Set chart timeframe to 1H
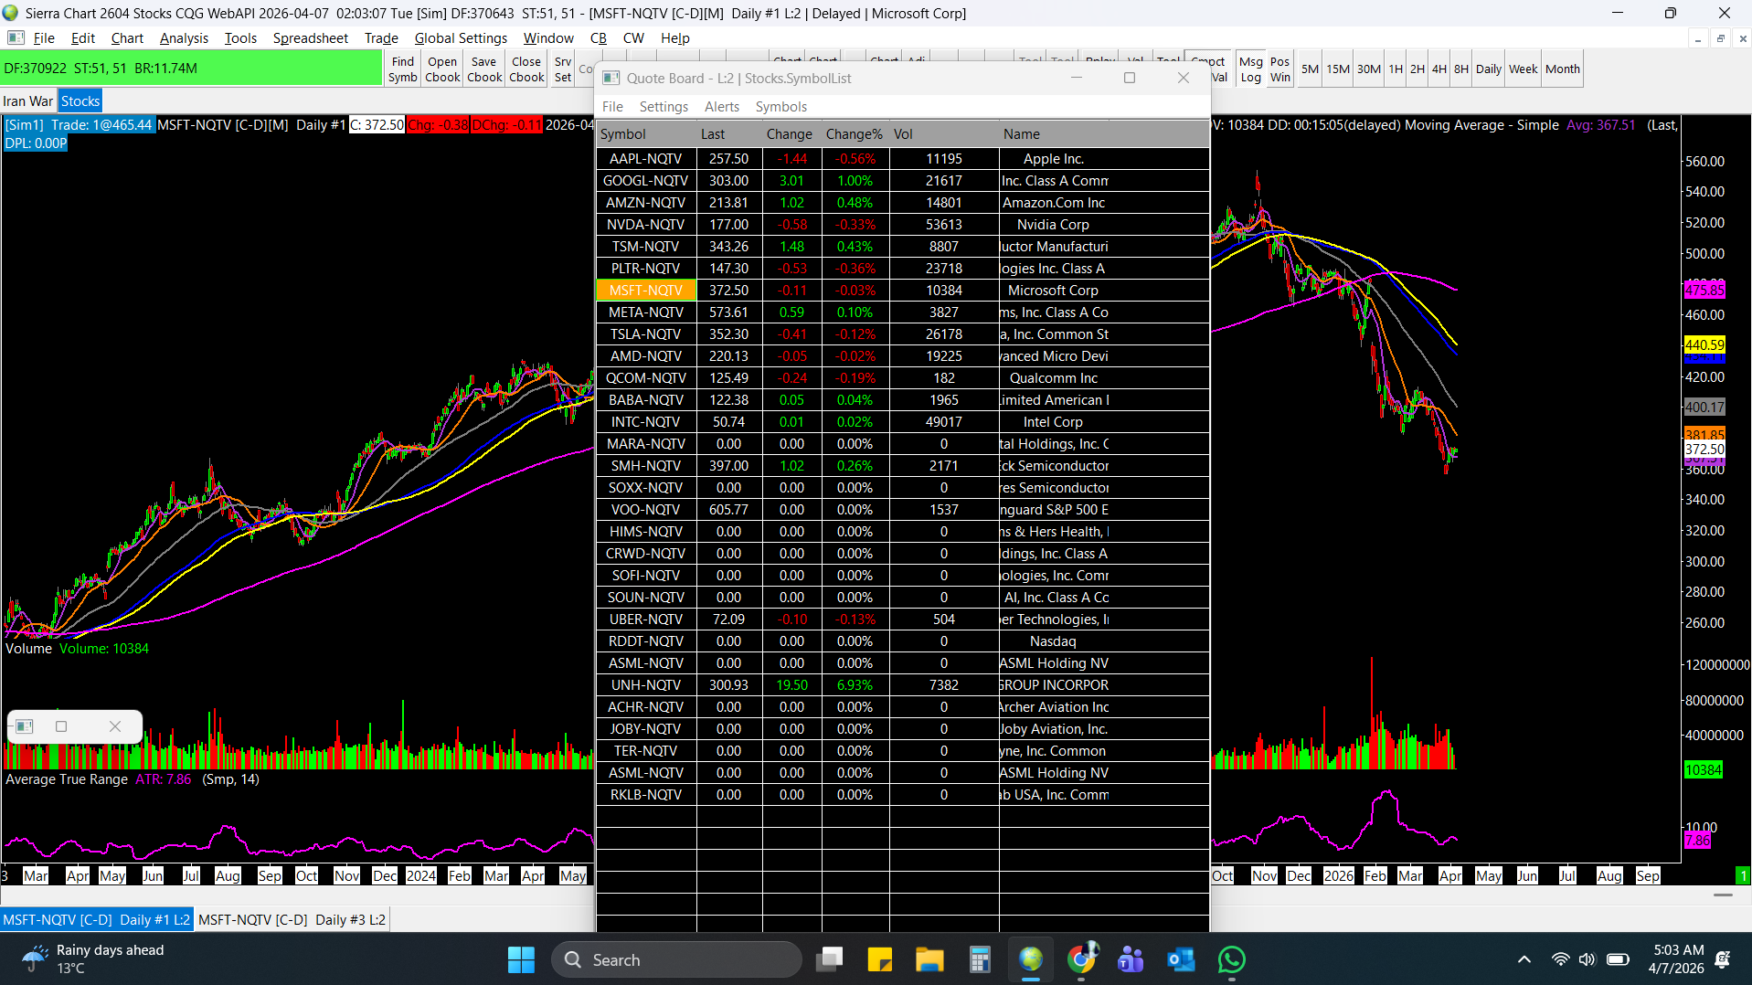Screen dimensions: 1752x985 tap(1396, 69)
